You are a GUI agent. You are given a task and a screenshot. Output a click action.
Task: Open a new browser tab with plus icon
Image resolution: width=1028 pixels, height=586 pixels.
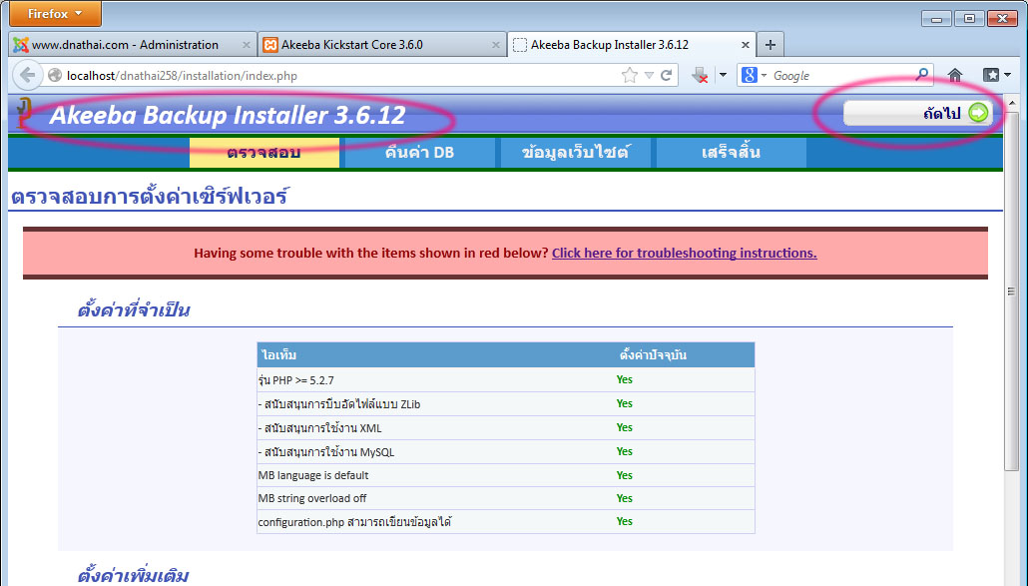[771, 44]
